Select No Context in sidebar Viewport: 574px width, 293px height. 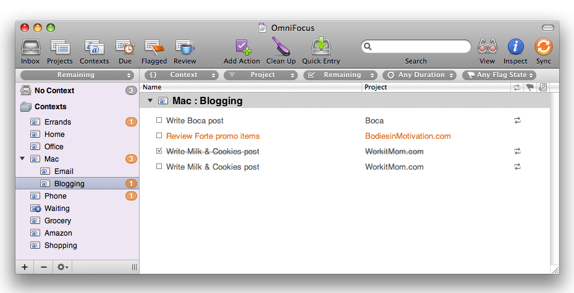coord(77,91)
